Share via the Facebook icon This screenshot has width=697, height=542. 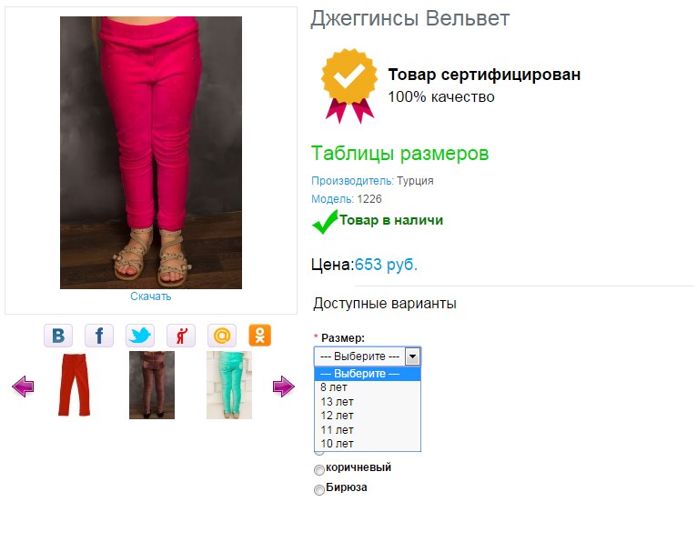(99, 336)
